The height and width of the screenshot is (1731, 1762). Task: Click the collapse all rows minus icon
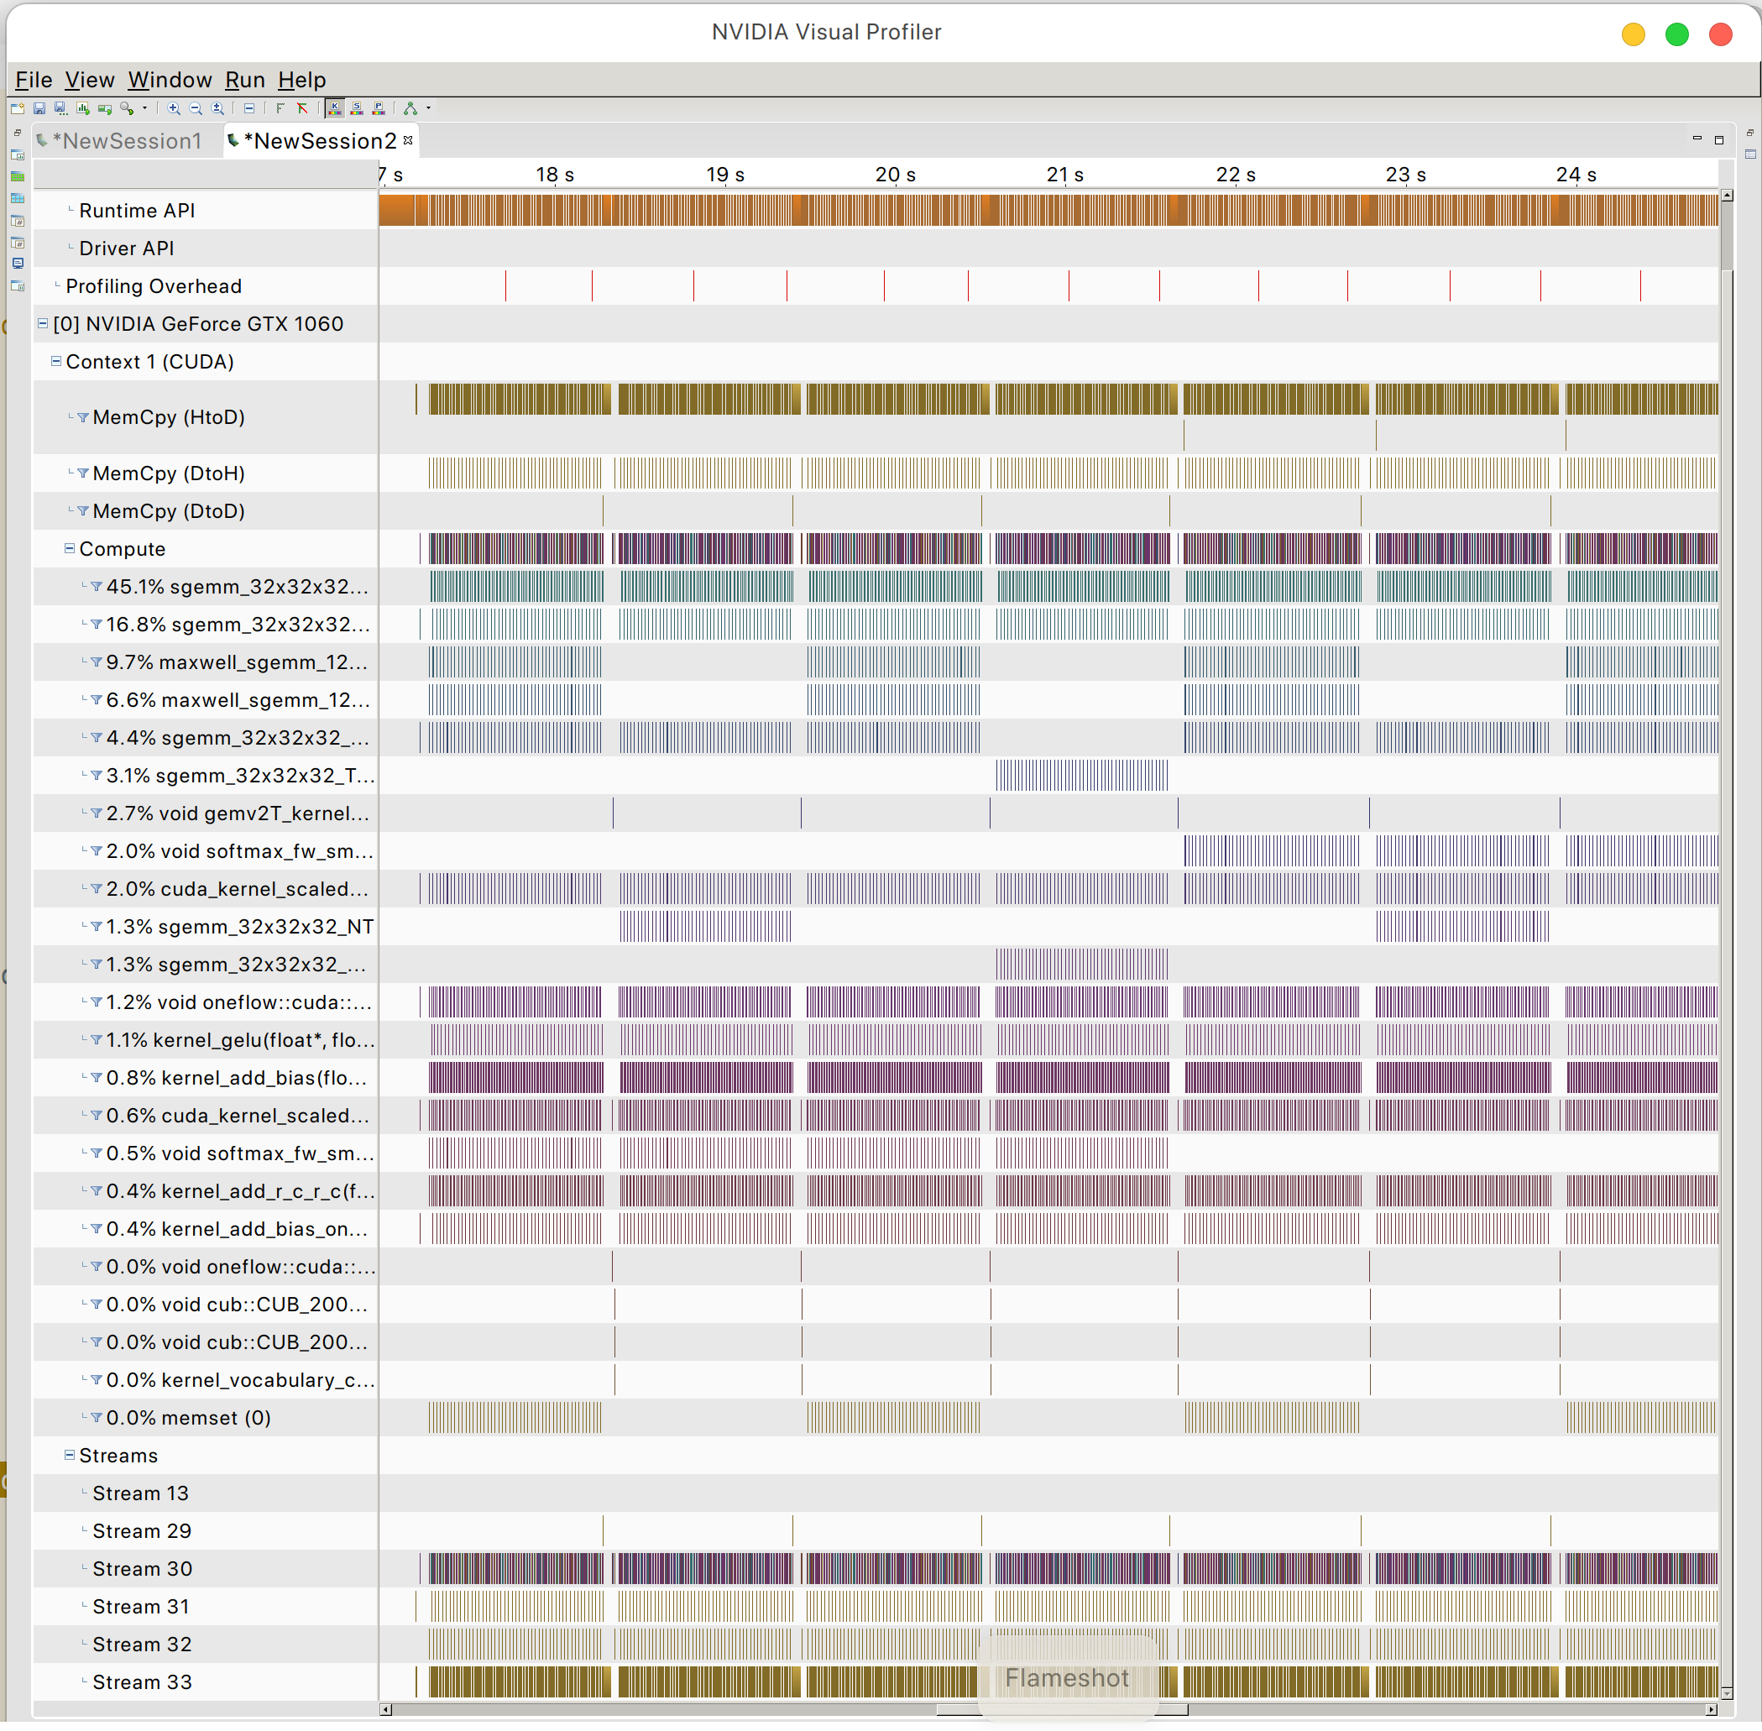coord(249,109)
